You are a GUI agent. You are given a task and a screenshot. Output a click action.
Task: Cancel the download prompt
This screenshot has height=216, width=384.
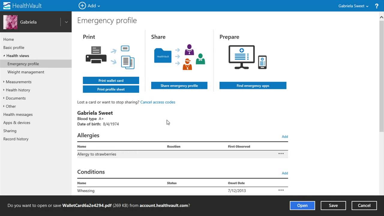(364, 205)
